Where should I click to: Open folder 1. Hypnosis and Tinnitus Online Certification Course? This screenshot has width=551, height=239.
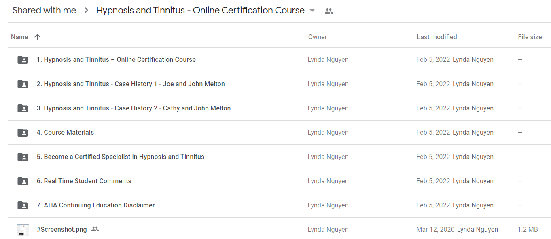tap(116, 60)
